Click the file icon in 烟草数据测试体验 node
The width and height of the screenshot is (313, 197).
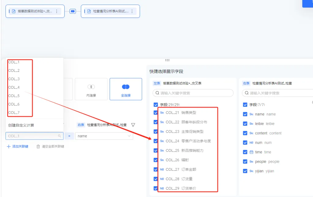click(x=13, y=11)
